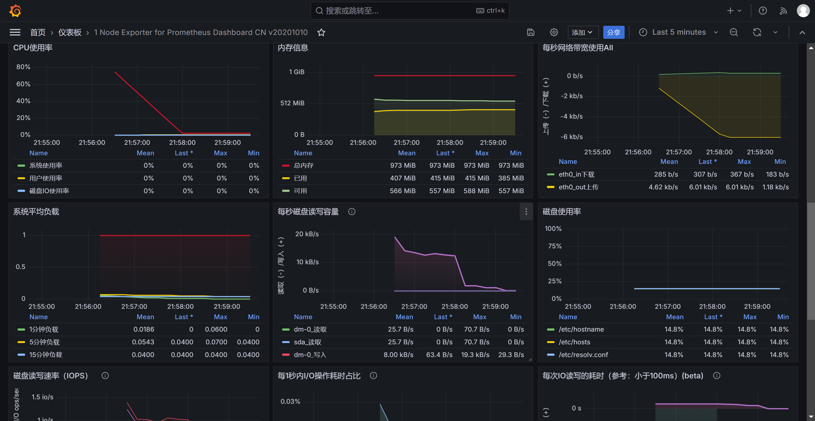
Task: Click keyboard shortcut icon in search box
Action: [480, 11]
